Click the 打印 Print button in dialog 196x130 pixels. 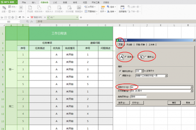[137, 103]
